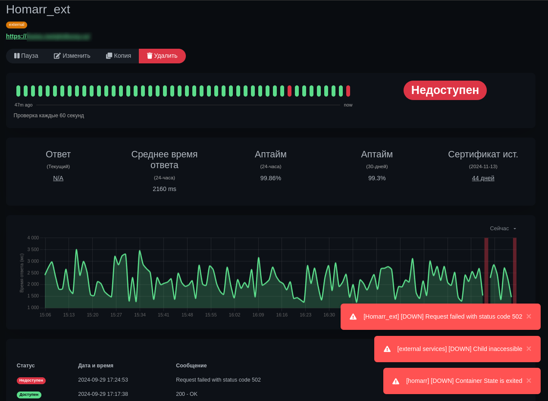548x401 pixels.
Task: Click the warning icon in the external services toast
Action: click(387, 349)
